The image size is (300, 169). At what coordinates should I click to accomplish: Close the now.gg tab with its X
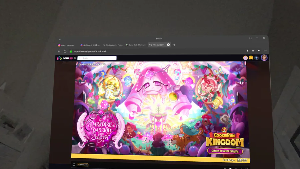pyautogui.click(x=168, y=45)
